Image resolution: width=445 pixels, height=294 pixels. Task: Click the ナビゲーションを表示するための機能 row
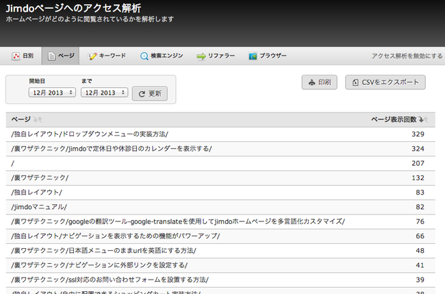(x=220, y=236)
